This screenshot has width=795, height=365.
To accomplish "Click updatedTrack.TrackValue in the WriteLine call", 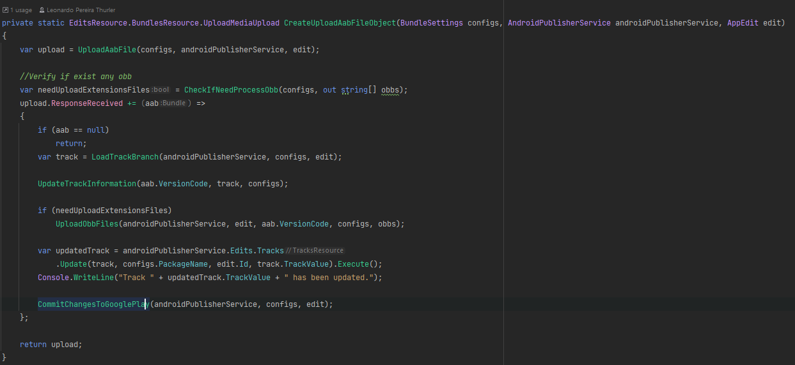I will [x=217, y=278].
